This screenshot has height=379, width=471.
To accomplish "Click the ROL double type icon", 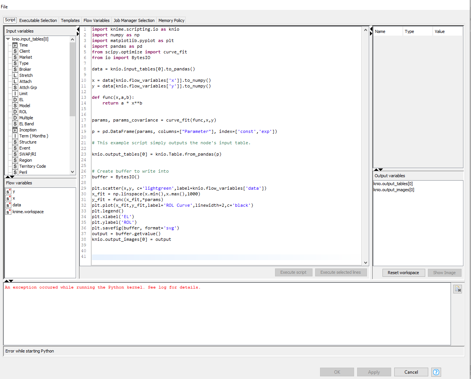I will [15, 112].
